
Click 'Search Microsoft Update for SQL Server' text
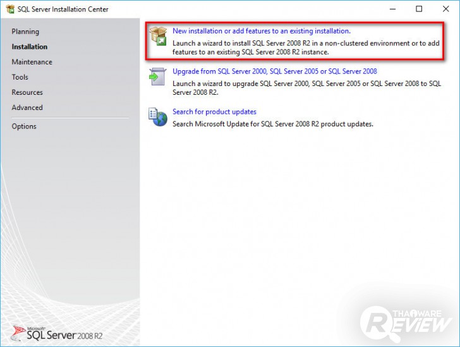point(272,124)
